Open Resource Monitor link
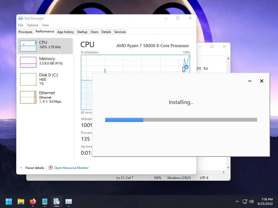 [x=71, y=168]
